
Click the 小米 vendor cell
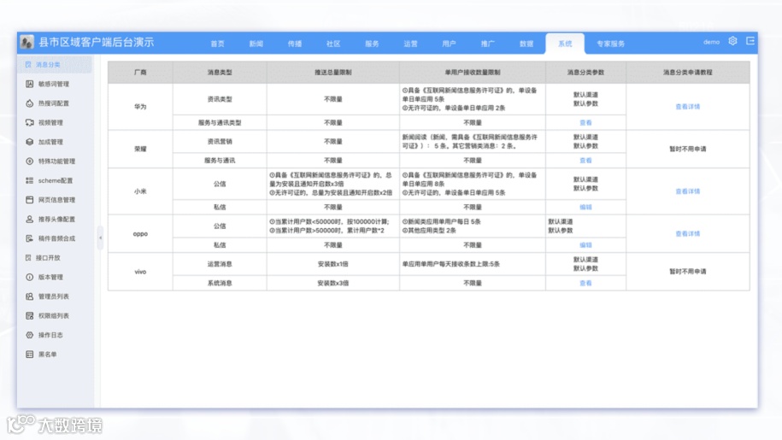(140, 191)
